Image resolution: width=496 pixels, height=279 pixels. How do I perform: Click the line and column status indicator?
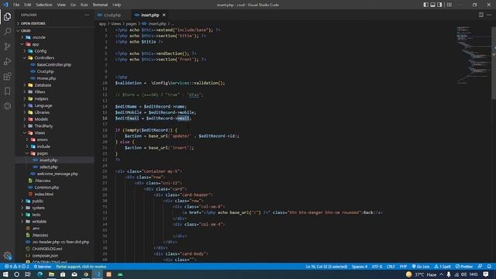[326, 267]
